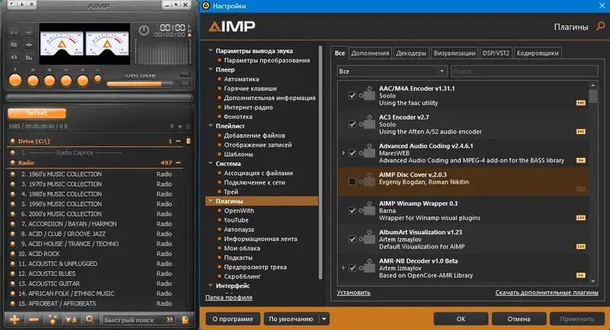This screenshot has width=610, height=330.
Task: Disable the AlbumArt Visualization plugin checkbox
Action: 352,239
